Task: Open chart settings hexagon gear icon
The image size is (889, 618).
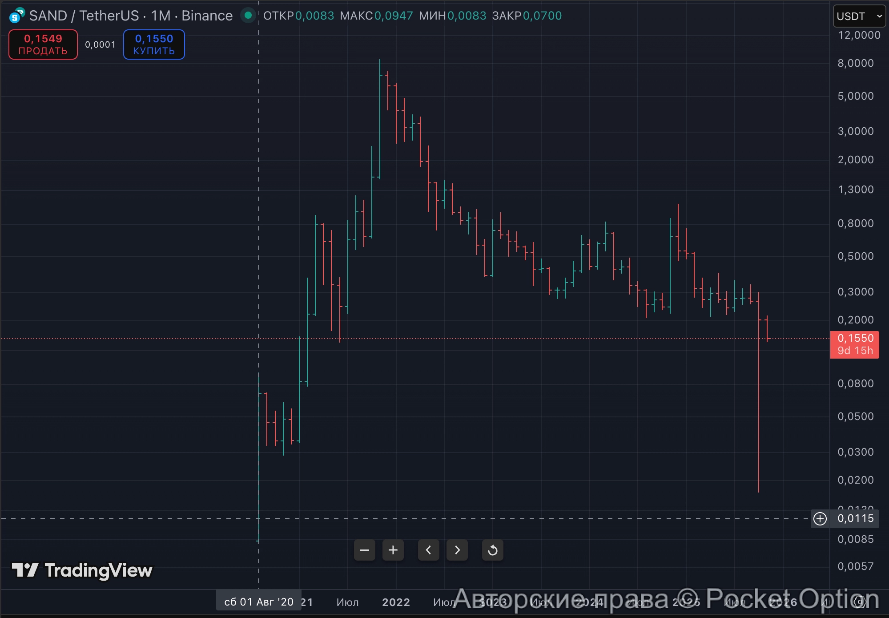Action: click(x=859, y=602)
